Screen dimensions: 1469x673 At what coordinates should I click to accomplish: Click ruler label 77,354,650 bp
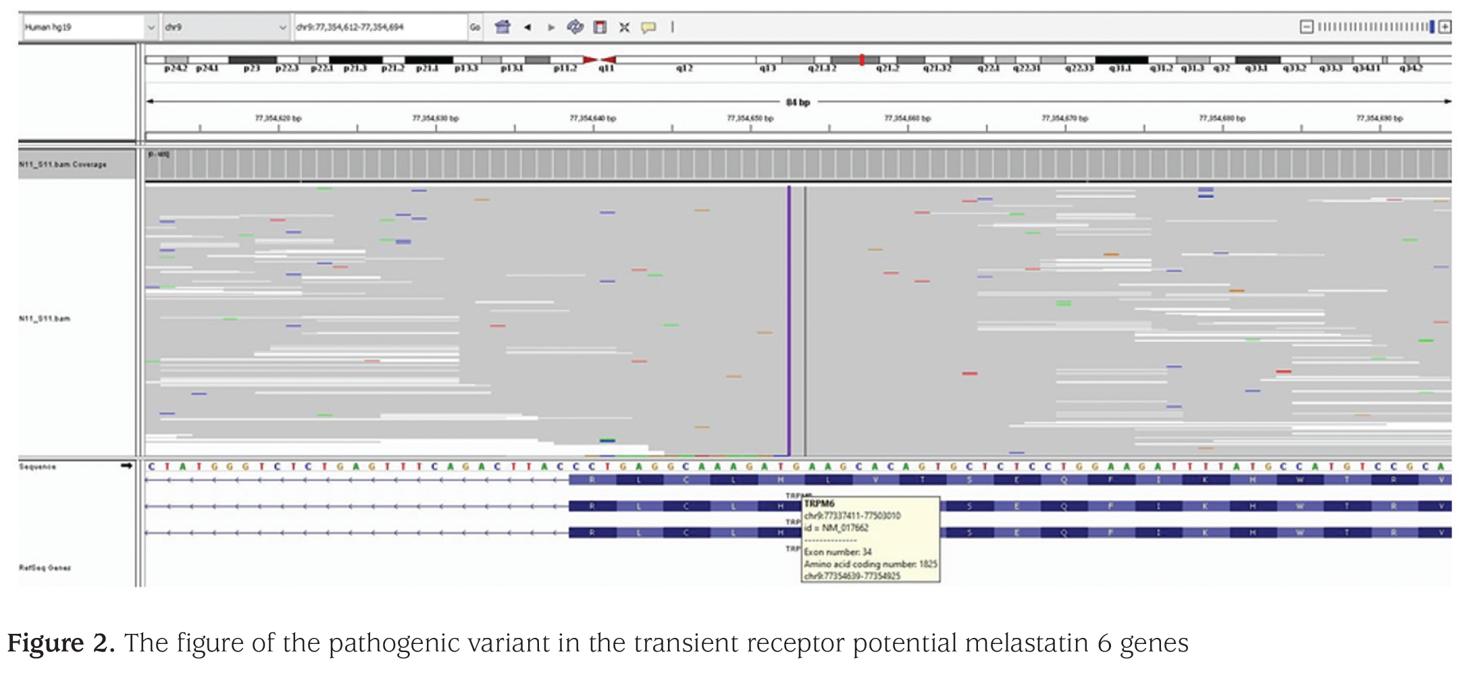point(750,118)
